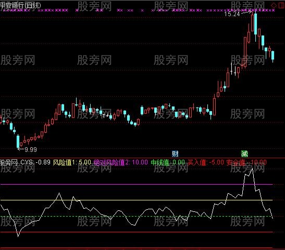Click the 中线值: 0.00 label

(168, 162)
